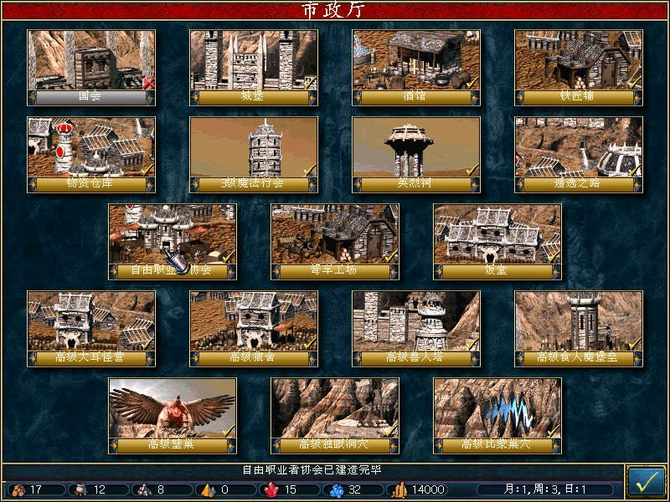The width and height of the screenshot is (670, 502).
Task: Select the 高级兽人塔 dwelling card
Action: 416,329
